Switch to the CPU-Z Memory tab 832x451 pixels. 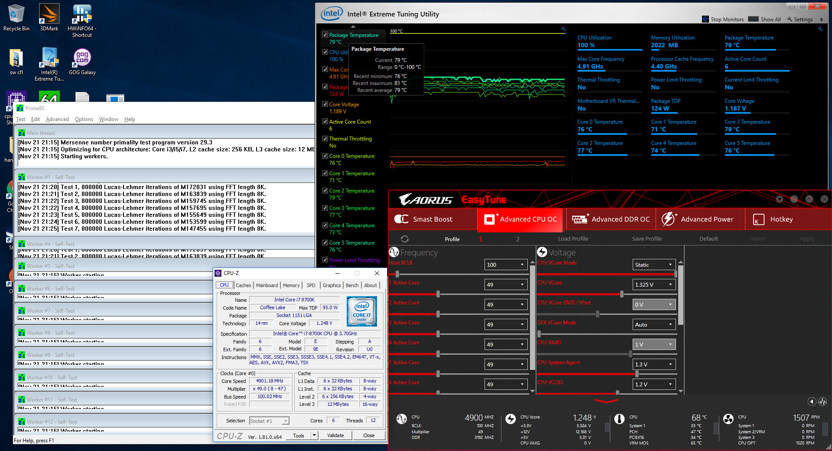tap(291, 285)
